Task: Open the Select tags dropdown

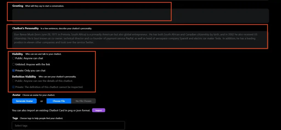Action: point(68,126)
